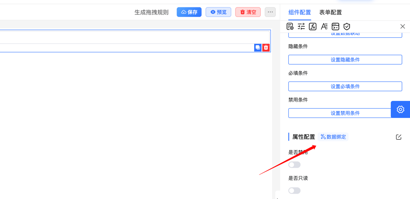Select the component input field on canvas
Screen dimensions: 410x199
click(x=135, y=37)
